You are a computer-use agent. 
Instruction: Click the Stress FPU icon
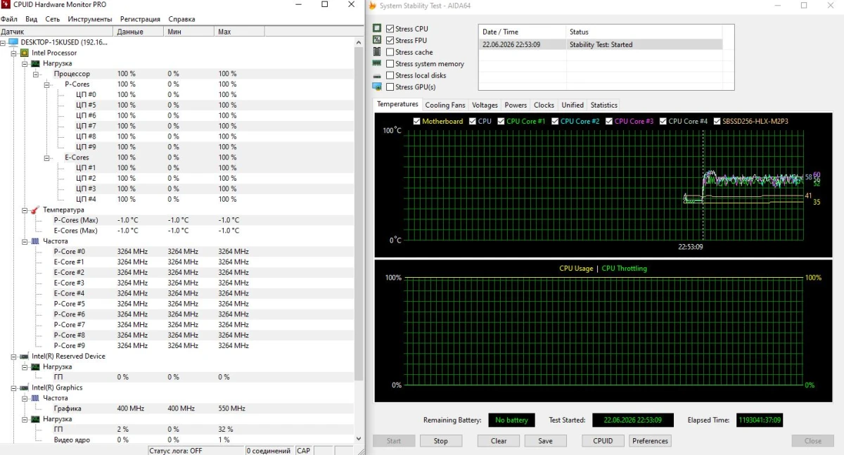click(x=378, y=40)
